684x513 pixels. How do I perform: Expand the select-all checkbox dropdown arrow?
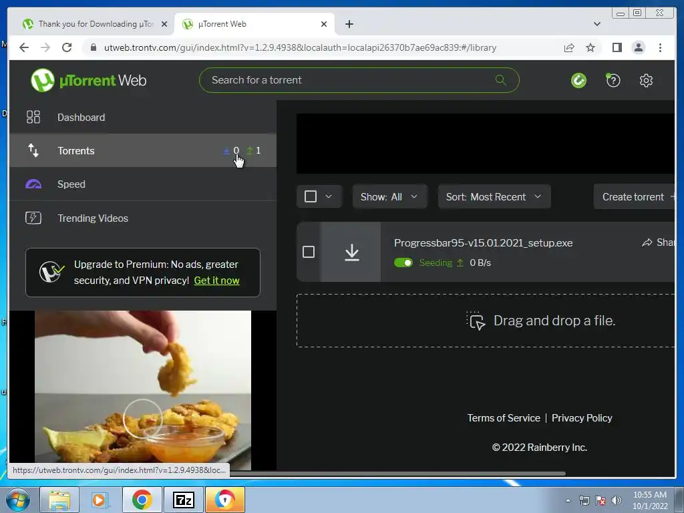pos(329,196)
